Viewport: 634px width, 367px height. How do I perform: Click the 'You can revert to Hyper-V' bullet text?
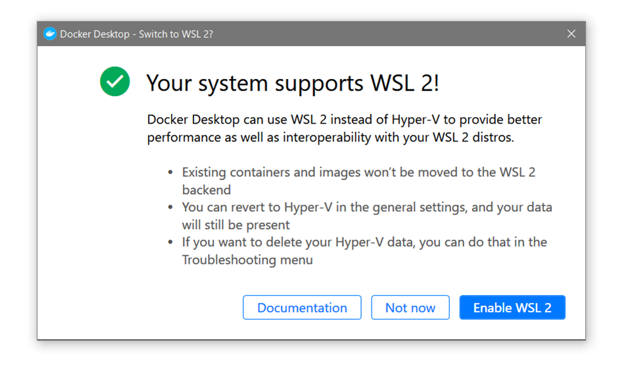tap(367, 207)
